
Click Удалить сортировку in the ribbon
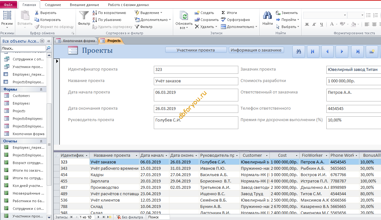pyautogui.click(x=112, y=27)
